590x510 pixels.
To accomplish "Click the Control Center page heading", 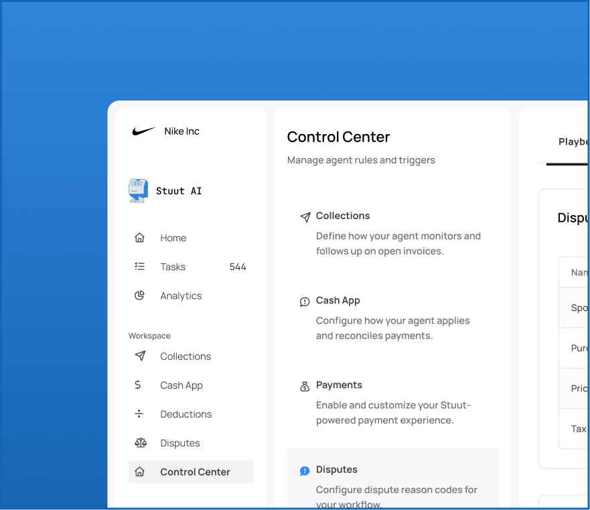I will click(338, 137).
